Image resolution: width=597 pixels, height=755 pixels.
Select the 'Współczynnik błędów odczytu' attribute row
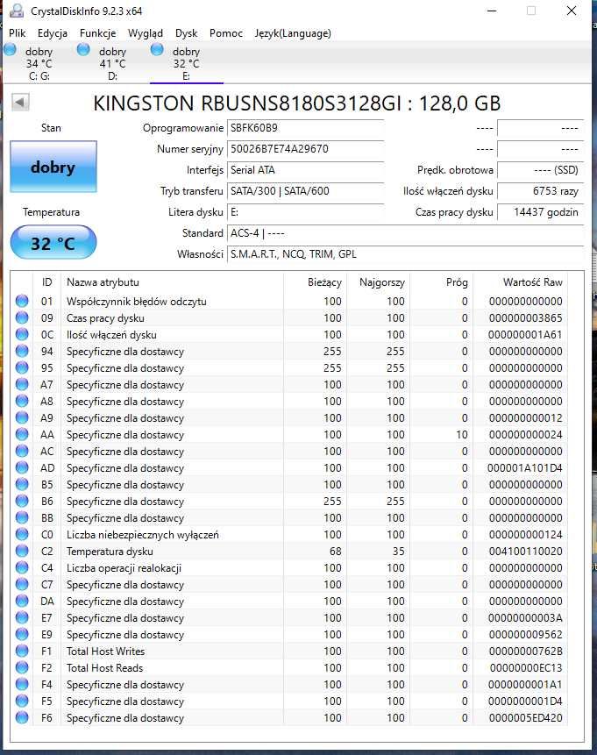coord(289,301)
